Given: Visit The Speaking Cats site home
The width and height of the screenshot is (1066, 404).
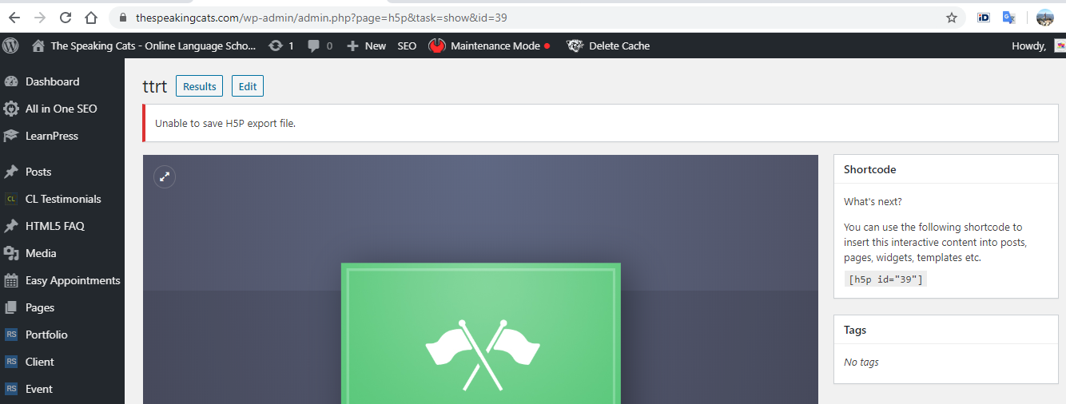Looking at the screenshot, I should (145, 46).
